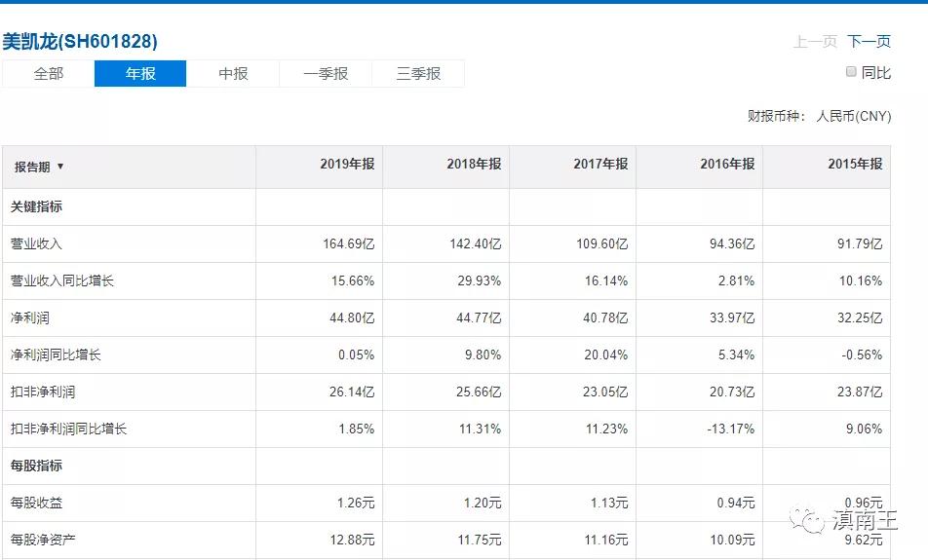Click the 11.75元 net asset value

(480, 540)
